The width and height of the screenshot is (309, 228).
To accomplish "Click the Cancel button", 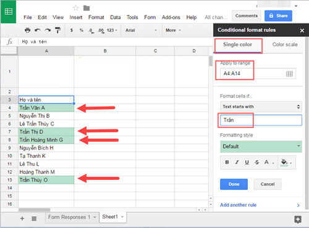I will pyautogui.click(x=268, y=184).
